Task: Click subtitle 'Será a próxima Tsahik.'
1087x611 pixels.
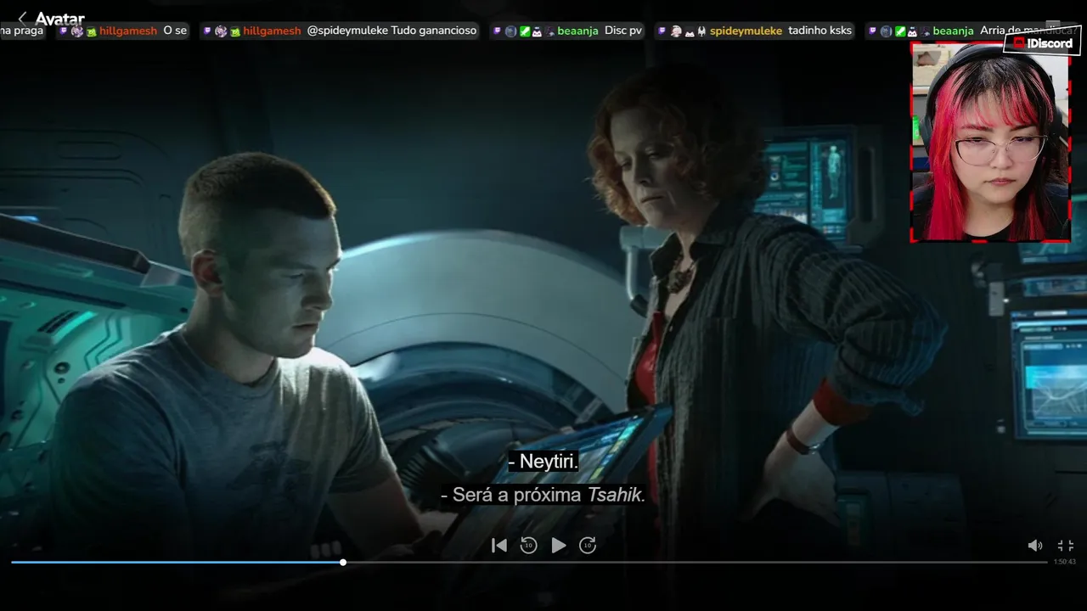Action: [543, 495]
